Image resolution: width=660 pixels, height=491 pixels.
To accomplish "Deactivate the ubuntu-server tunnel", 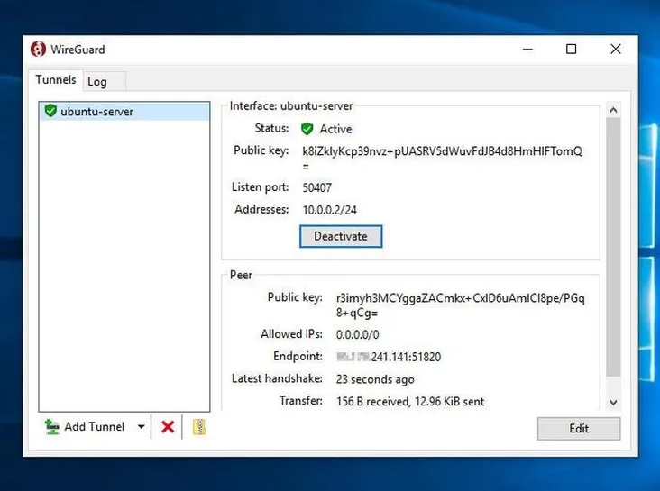I will (341, 236).
